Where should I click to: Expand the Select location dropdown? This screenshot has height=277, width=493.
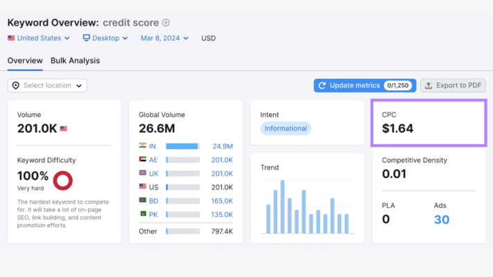coord(47,85)
